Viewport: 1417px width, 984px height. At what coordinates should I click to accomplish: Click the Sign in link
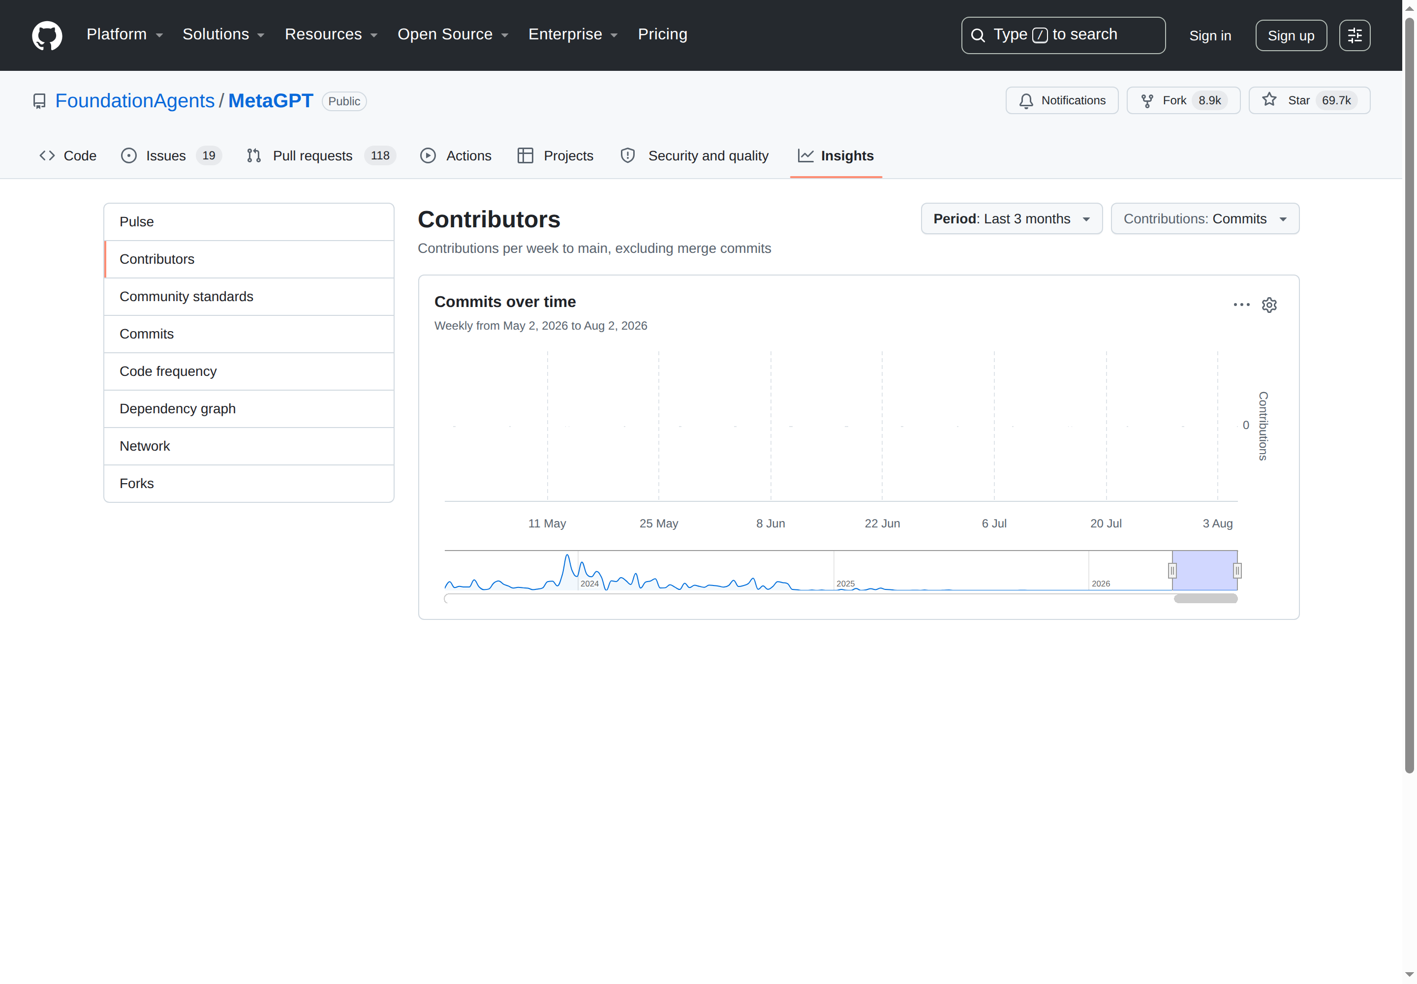click(1210, 36)
